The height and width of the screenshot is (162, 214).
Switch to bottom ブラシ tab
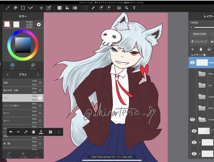point(9,154)
